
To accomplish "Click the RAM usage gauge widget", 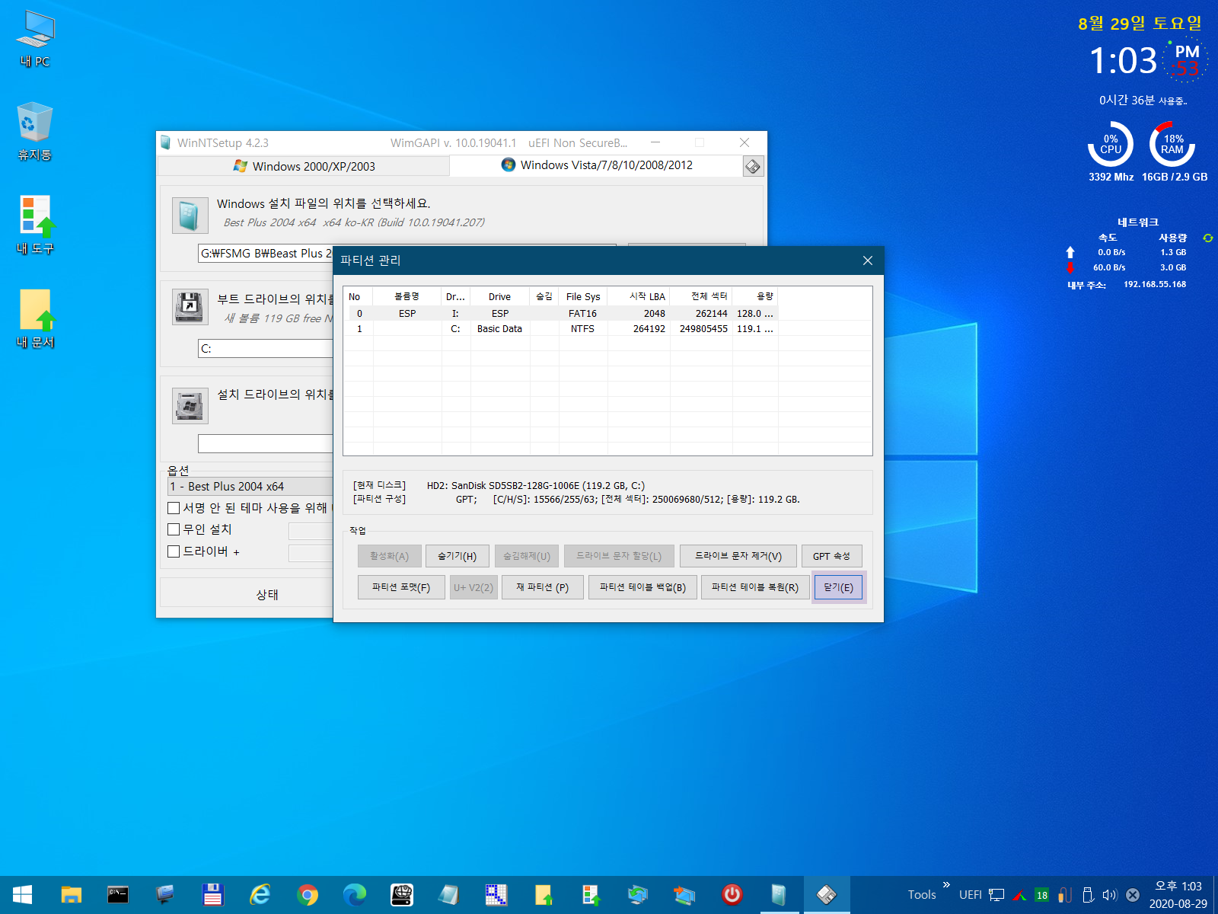I will click(x=1172, y=144).
